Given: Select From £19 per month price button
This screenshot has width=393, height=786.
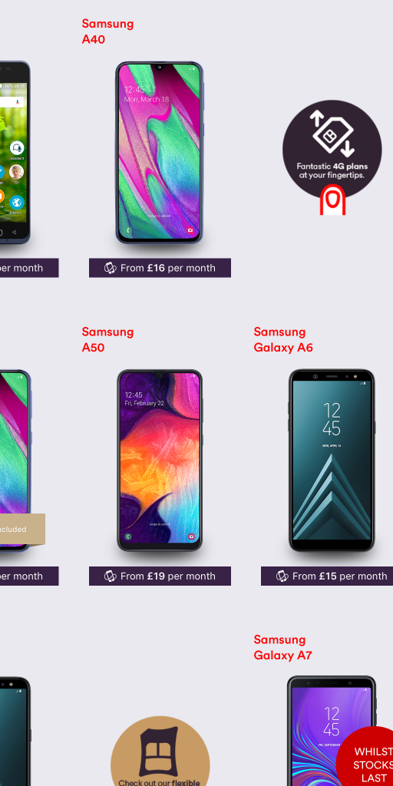Looking at the screenshot, I should pos(160,576).
